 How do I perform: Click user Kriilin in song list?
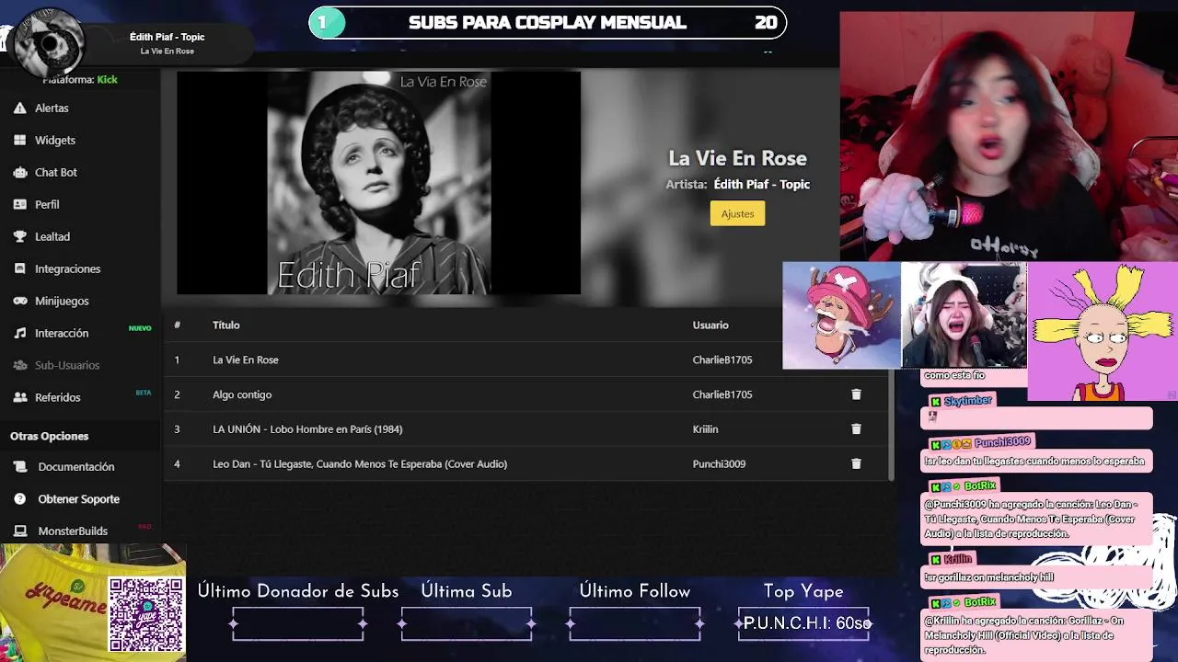pos(705,429)
